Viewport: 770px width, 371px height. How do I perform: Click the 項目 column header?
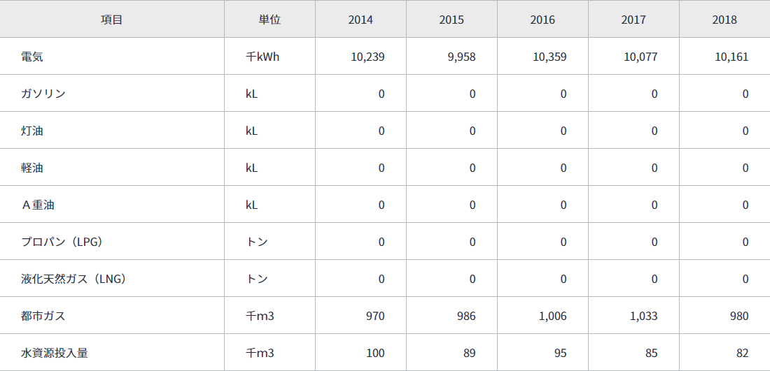(x=111, y=20)
